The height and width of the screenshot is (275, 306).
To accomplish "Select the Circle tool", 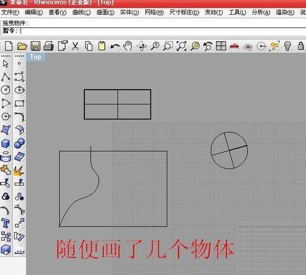I will (x=6, y=90).
